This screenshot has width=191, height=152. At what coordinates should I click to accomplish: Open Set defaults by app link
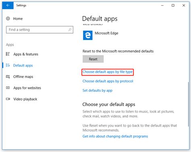pyautogui.click(x=98, y=91)
